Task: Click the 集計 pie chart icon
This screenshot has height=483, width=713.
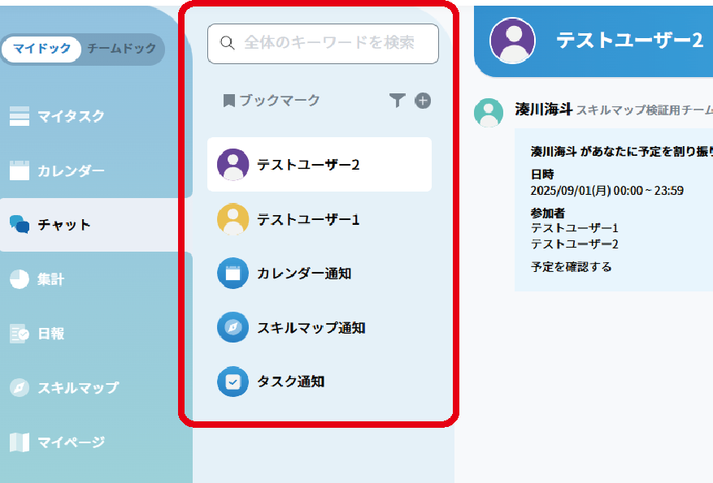Action: pyautogui.click(x=19, y=278)
